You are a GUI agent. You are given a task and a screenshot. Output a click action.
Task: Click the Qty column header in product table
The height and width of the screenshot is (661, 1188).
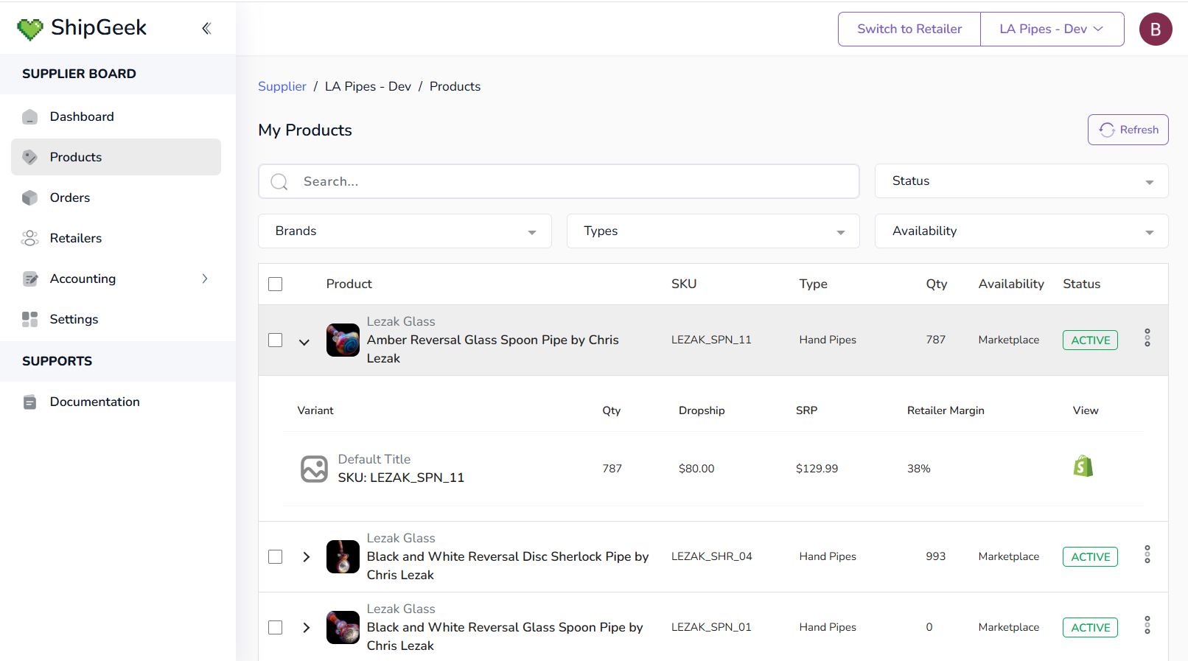point(937,284)
